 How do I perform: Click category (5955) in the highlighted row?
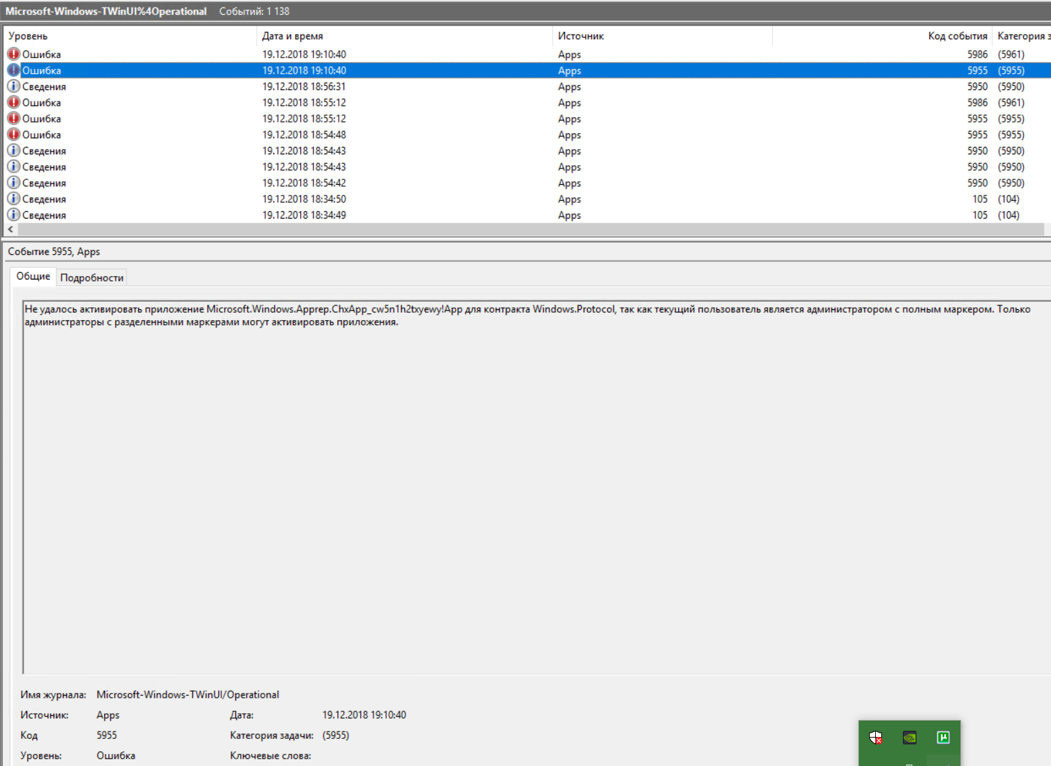1011,70
